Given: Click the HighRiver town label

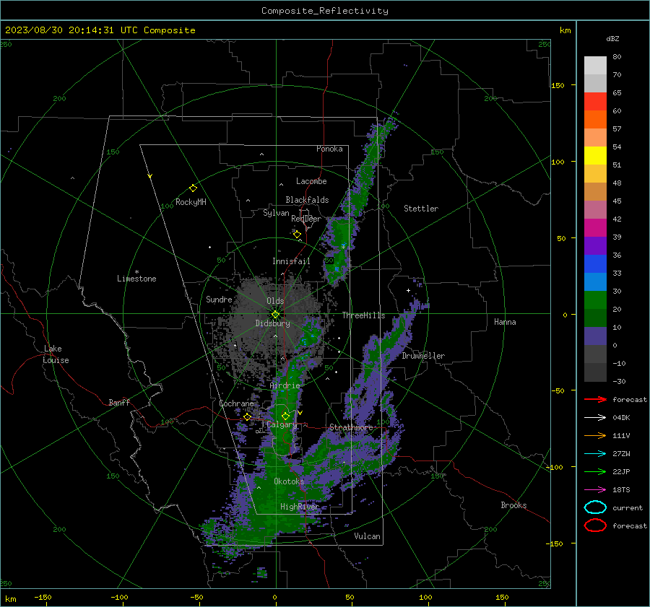Looking at the screenshot, I should (300, 507).
